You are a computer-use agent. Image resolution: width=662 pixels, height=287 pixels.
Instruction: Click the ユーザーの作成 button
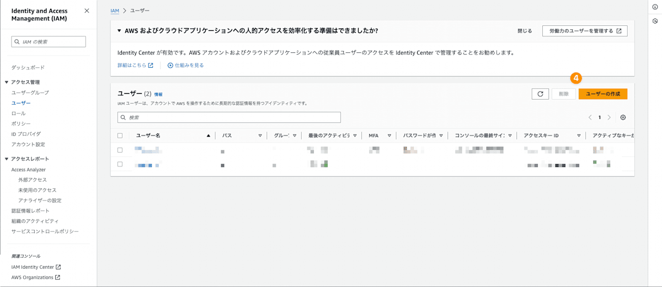(603, 94)
